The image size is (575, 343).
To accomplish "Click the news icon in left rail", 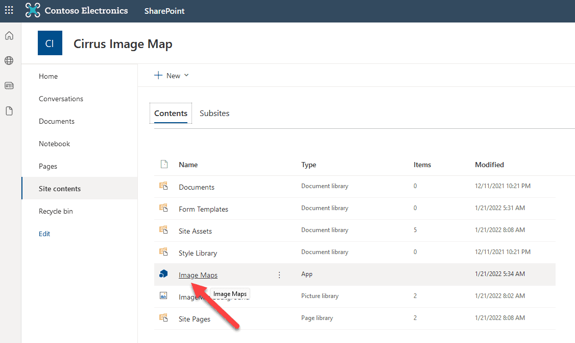I will pyautogui.click(x=9, y=85).
